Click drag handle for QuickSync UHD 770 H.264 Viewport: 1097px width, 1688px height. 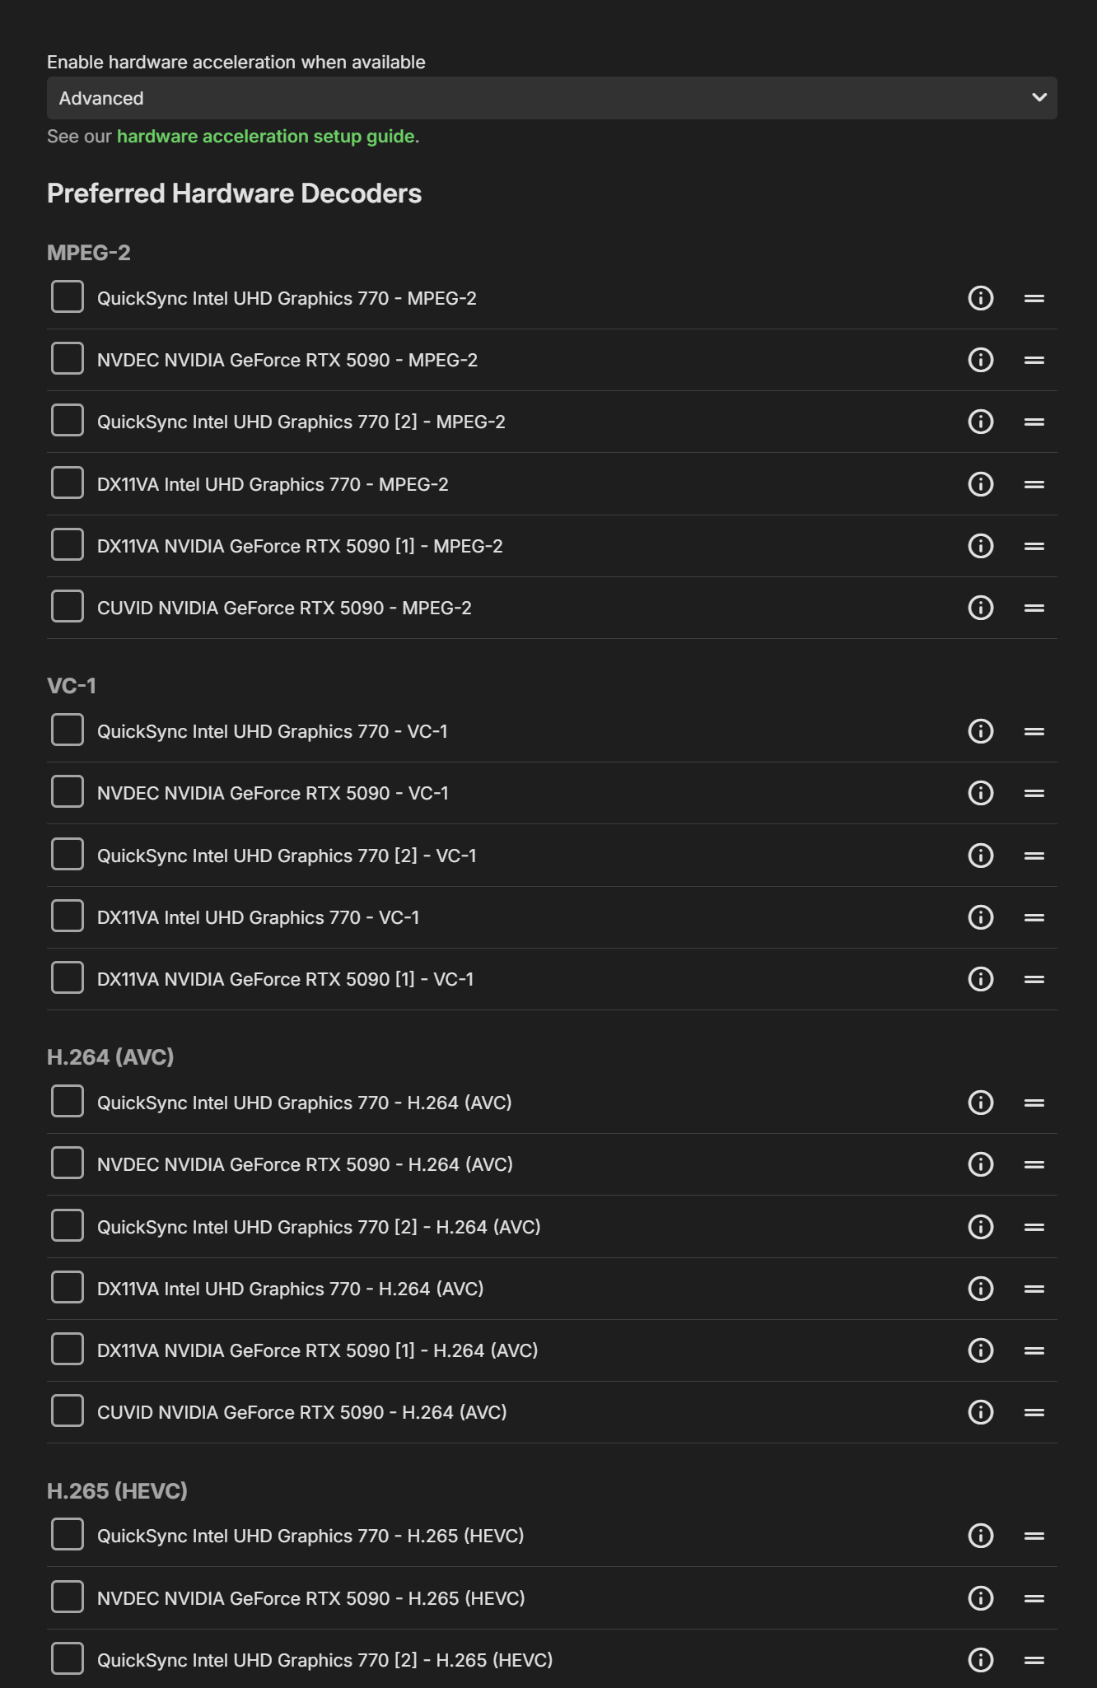(x=1034, y=1103)
